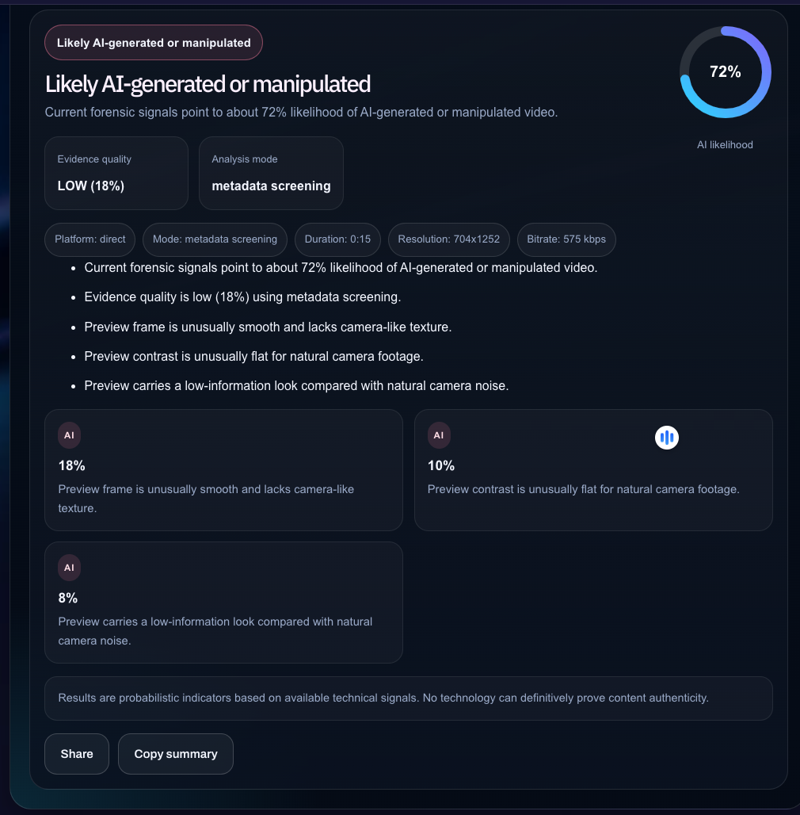Click AI badge on 10% card
This screenshot has width=800, height=815.
point(438,435)
